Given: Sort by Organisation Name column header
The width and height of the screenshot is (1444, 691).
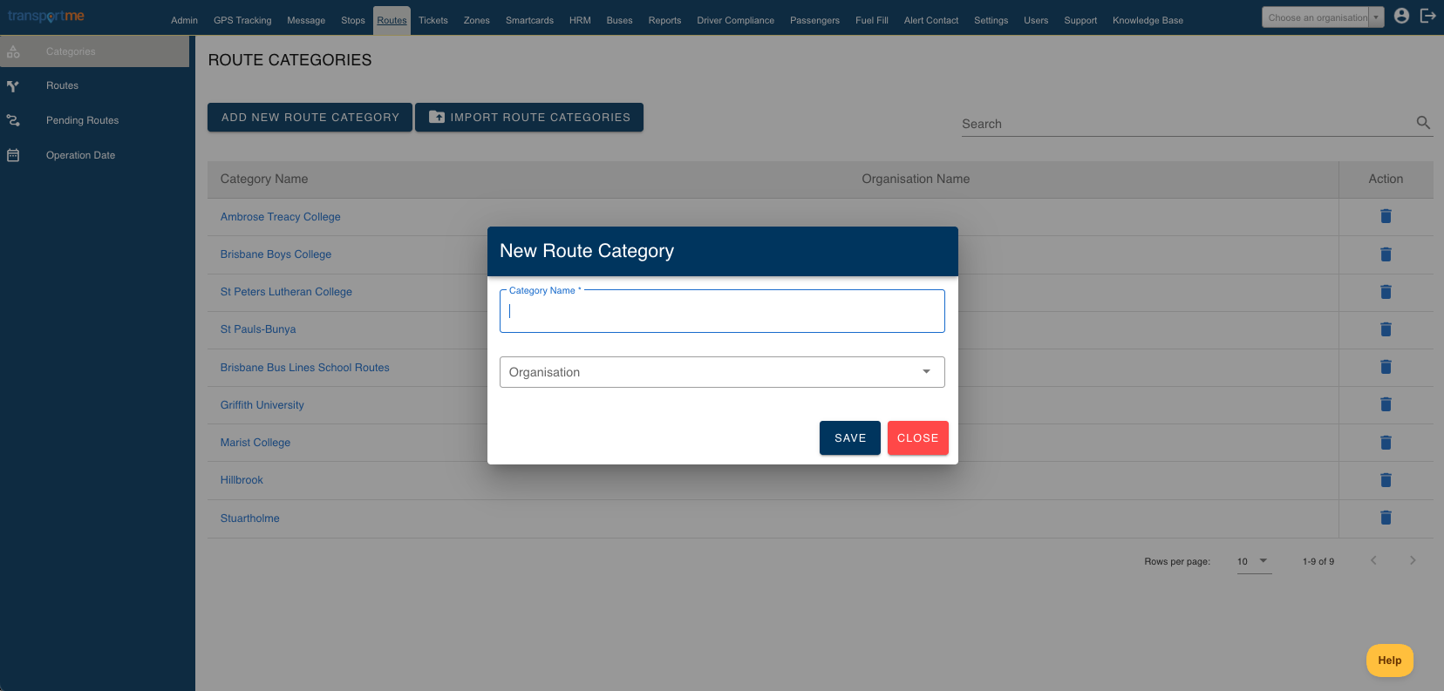Looking at the screenshot, I should (x=916, y=179).
